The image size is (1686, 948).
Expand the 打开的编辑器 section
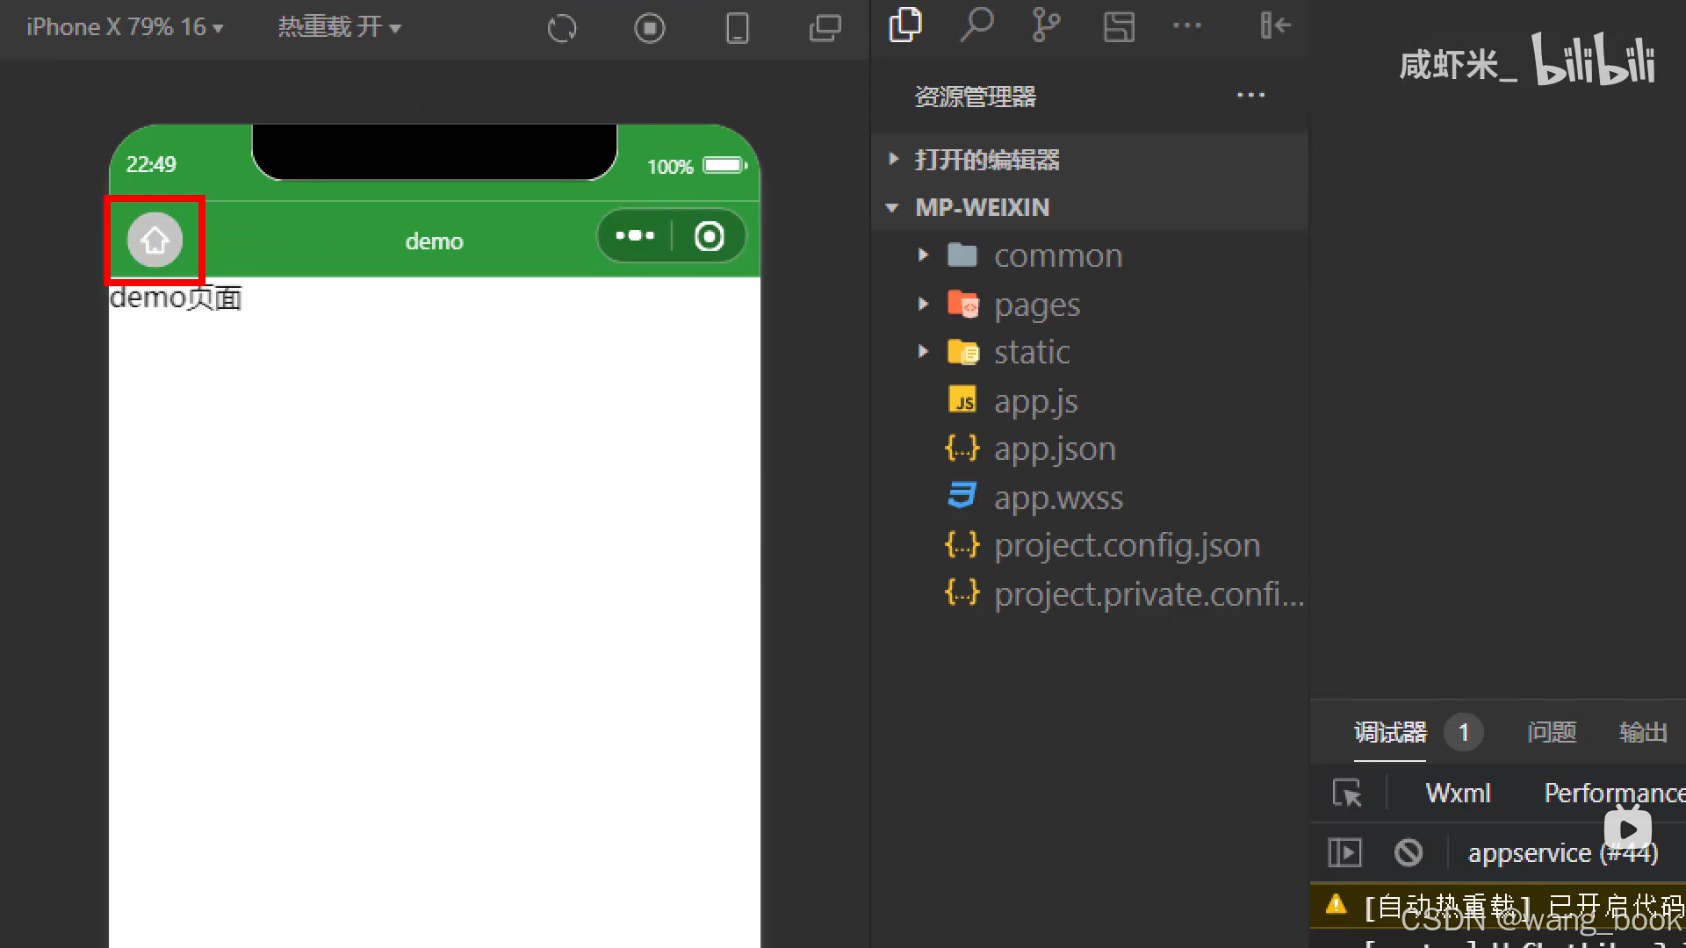pos(1089,159)
